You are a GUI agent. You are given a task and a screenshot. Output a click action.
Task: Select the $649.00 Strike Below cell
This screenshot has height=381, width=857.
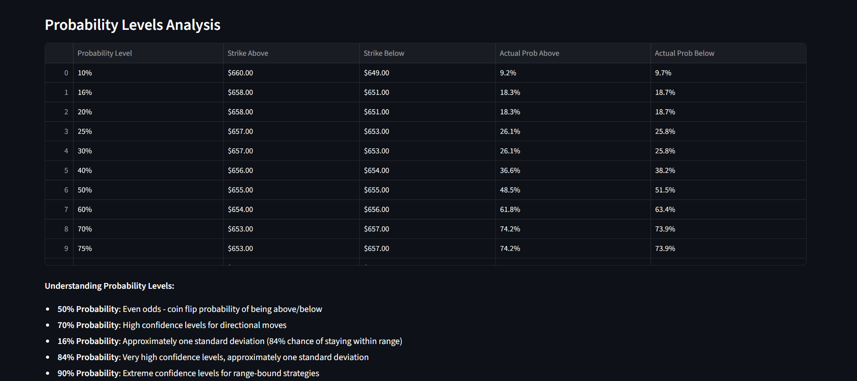[377, 73]
